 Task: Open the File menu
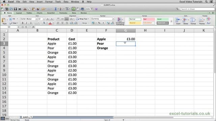pyautogui.click(x=18, y=2)
